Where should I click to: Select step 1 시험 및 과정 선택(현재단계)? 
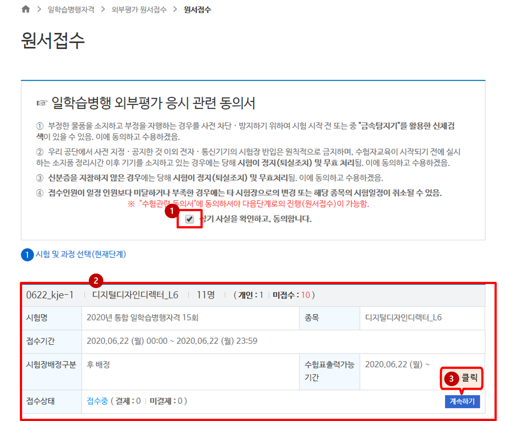point(74,254)
